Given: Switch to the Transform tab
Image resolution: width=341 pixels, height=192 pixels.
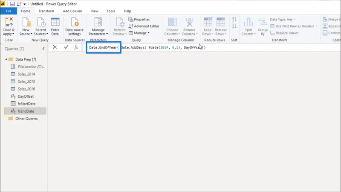Looking at the screenshot, I should tap(46, 11).
